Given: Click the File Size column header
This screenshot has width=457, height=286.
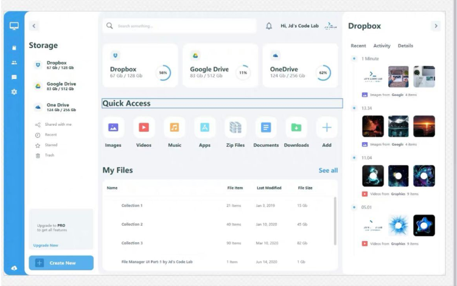Looking at the screenshot, I should point(305,188).
